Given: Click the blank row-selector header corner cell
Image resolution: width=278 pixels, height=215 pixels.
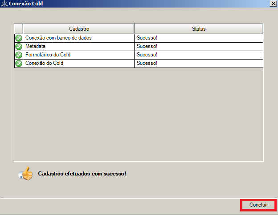Looking at the screenshot, I should pos(19,28).
